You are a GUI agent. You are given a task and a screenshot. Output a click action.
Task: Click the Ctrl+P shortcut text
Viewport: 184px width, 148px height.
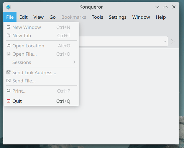point(64,91)
